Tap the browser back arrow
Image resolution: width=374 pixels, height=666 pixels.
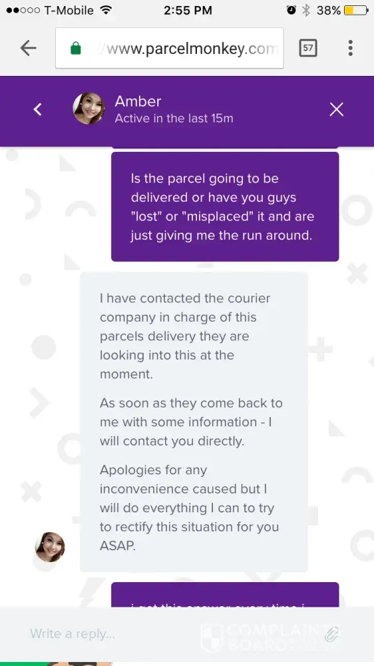coord(28,48)
